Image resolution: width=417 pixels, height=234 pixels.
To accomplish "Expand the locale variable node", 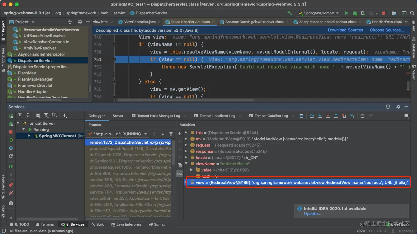I will point(186,157).
